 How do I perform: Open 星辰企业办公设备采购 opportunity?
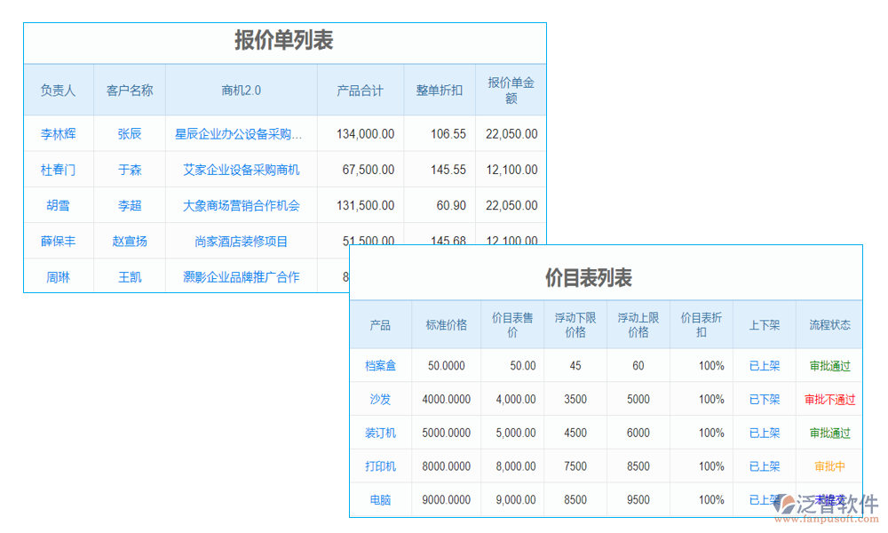241,134
